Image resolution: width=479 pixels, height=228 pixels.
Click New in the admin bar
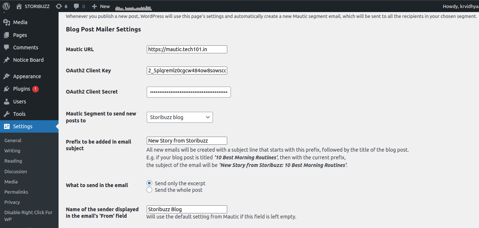(105, 6)
